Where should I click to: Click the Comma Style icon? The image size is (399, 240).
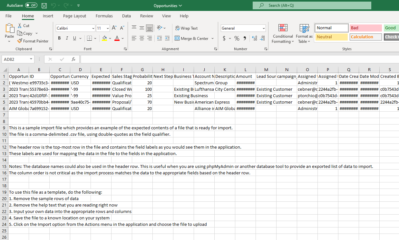pos(245,38)
